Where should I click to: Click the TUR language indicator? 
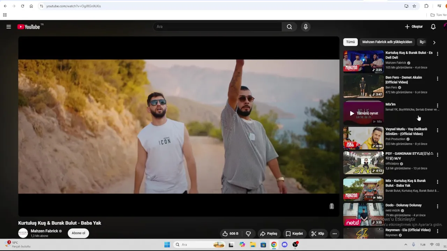click(423, 245)
